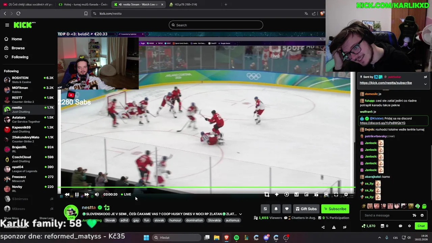Image resolution: width=432 pixels, height=243 pixels.
Task: Open the Brave Shields icon
Action: [x=322, y=13]
